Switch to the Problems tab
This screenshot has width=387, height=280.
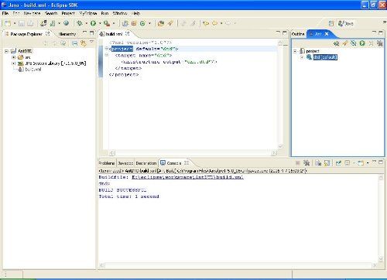coord(107,163)
